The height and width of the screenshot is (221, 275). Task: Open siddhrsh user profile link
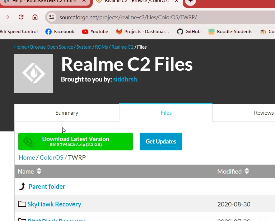pos(125,79)
